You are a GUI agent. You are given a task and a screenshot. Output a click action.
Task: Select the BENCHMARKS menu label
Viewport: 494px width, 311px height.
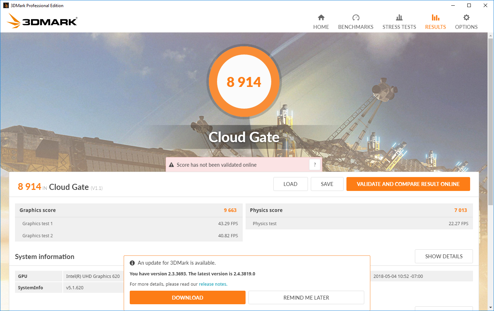point(356,27)
